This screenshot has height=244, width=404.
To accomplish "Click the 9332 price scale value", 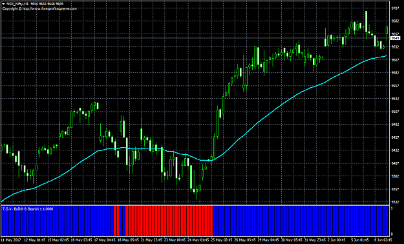I will click(x=395, y=202).
